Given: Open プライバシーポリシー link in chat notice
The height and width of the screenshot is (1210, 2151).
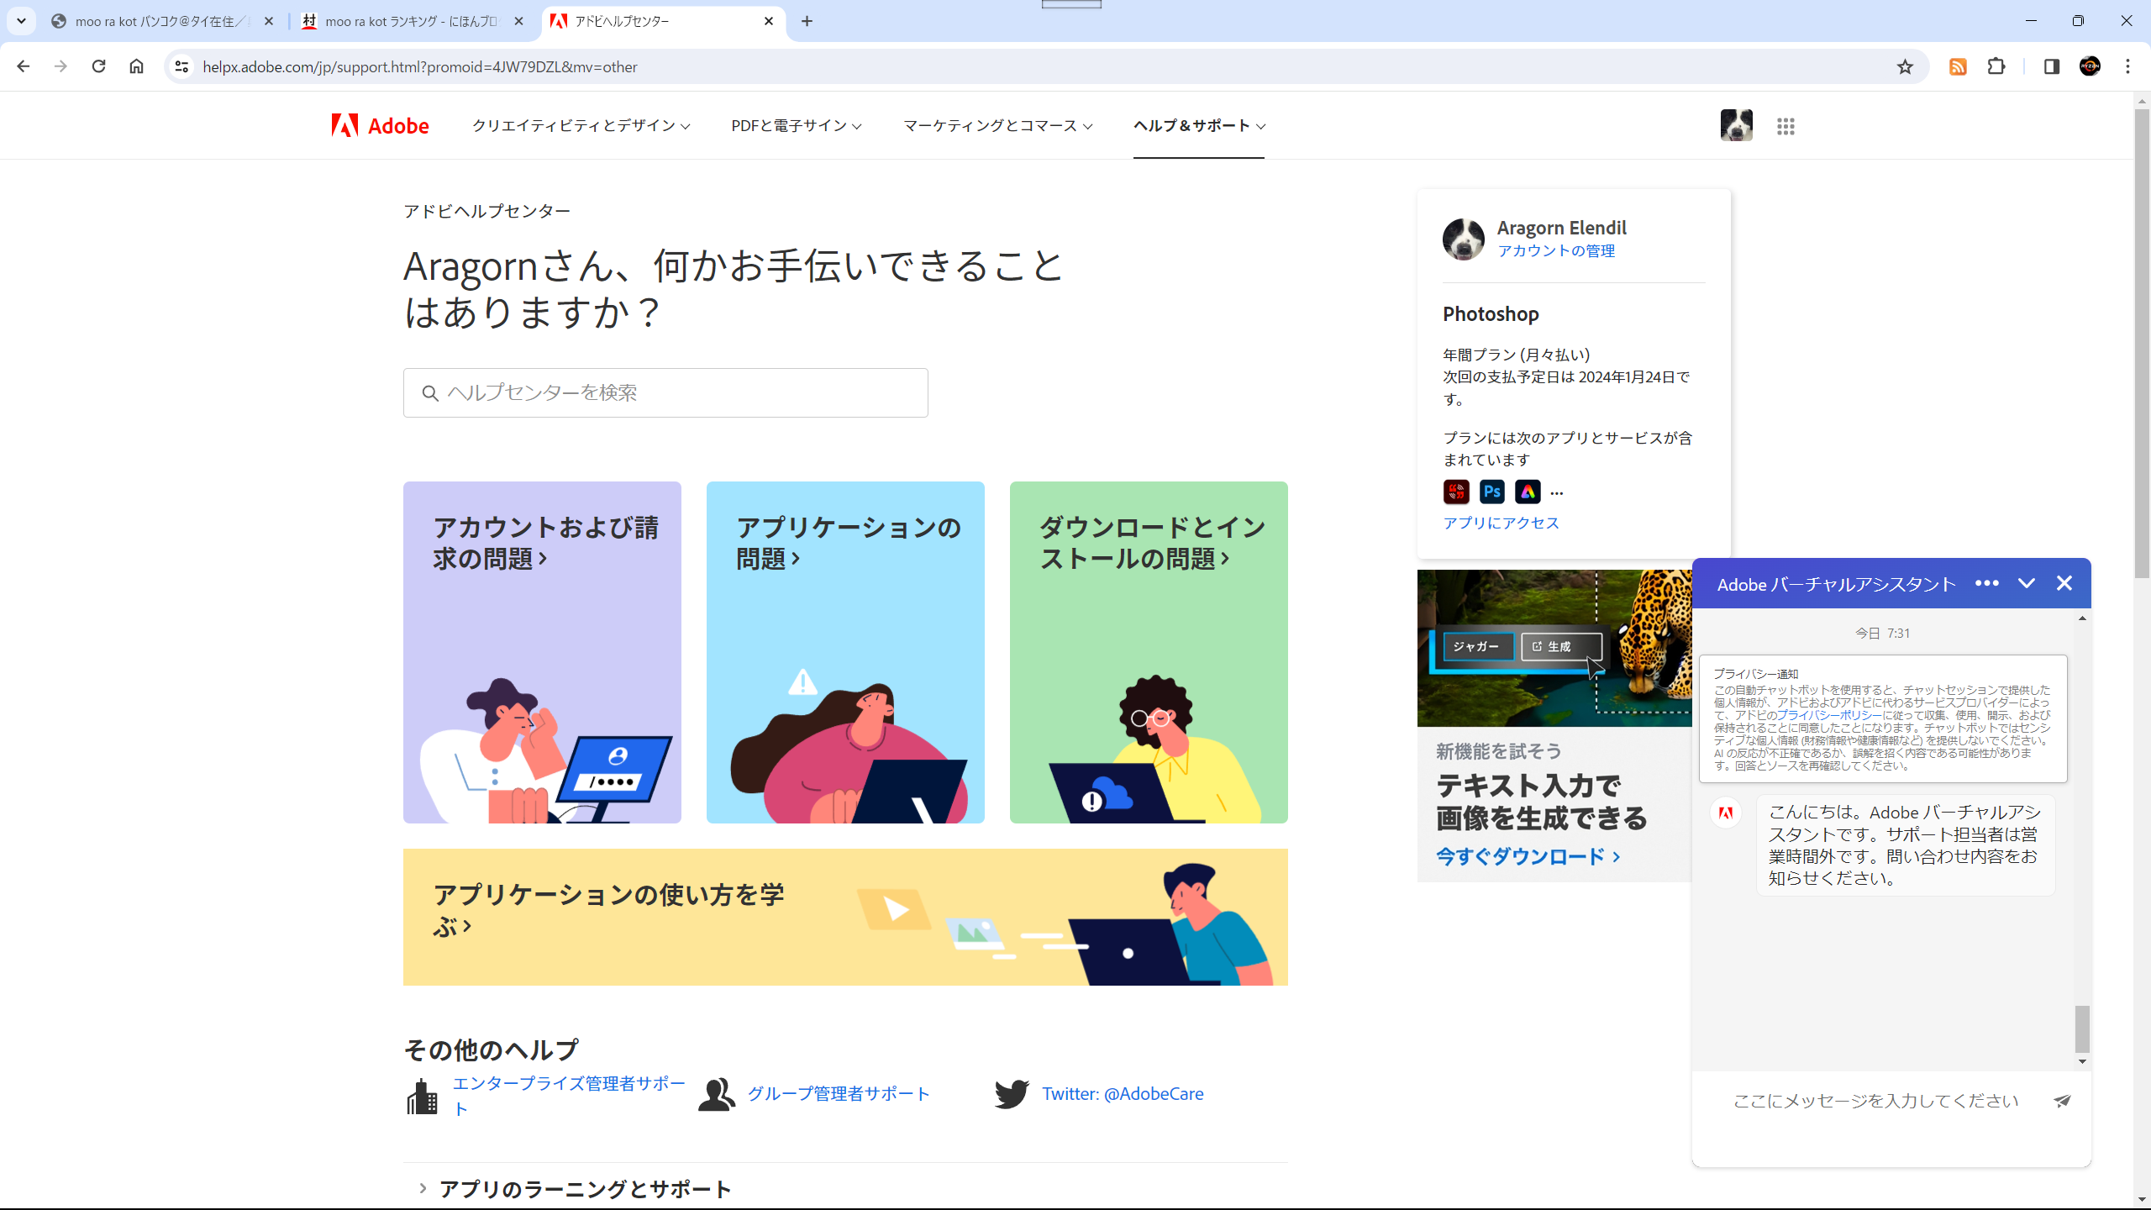Looking at the screenshot, I should coord(1829,715).
